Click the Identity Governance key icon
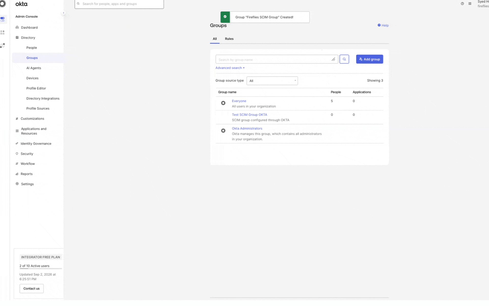 17,144
